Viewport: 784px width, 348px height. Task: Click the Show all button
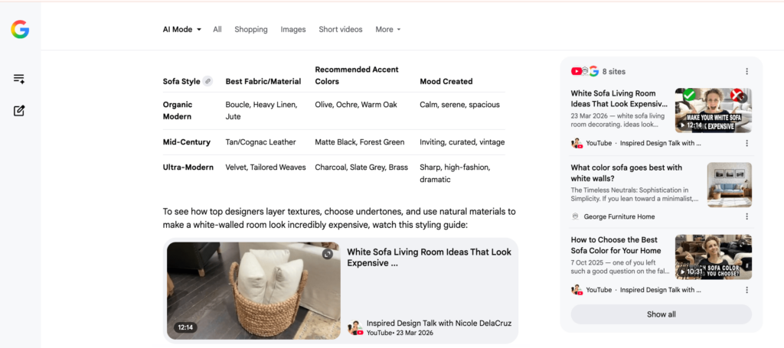pyautogui.click(x=661, y=314)
